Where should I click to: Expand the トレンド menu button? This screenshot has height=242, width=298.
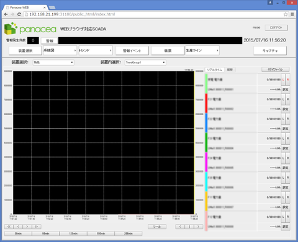click(96, 50)
